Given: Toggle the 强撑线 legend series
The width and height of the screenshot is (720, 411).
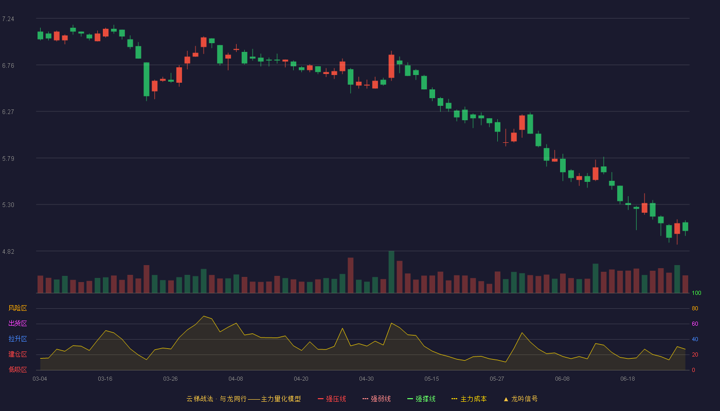Looking at the screenshot, I should point(421,399).
